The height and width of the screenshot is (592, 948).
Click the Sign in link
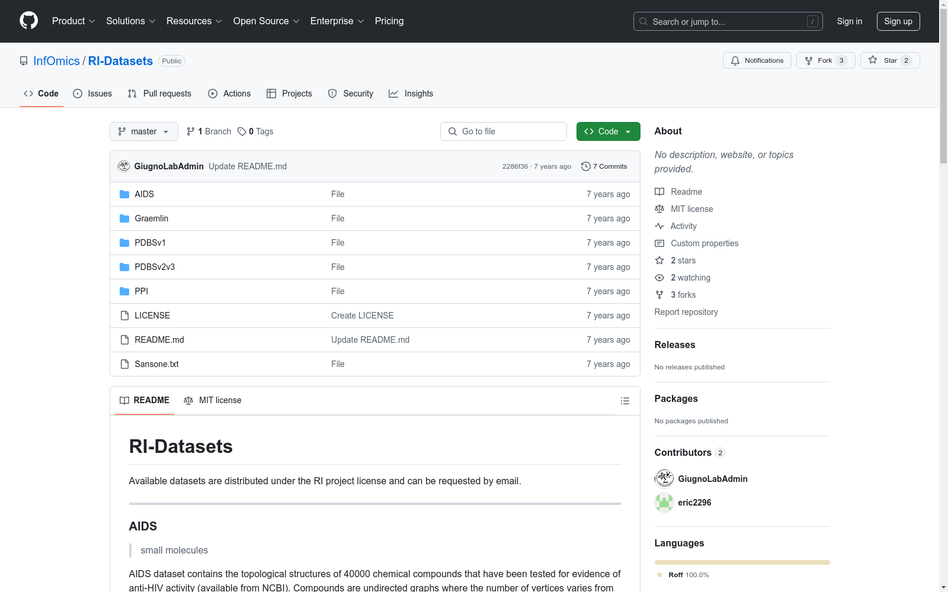click(850, 21)
